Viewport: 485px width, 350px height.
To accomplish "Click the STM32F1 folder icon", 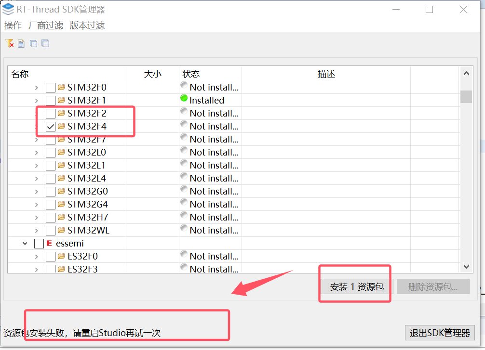I will 61,101.
